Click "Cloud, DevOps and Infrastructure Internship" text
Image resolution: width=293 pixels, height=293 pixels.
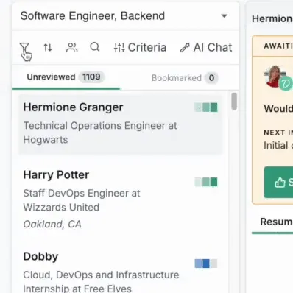[x=101, y=281]
